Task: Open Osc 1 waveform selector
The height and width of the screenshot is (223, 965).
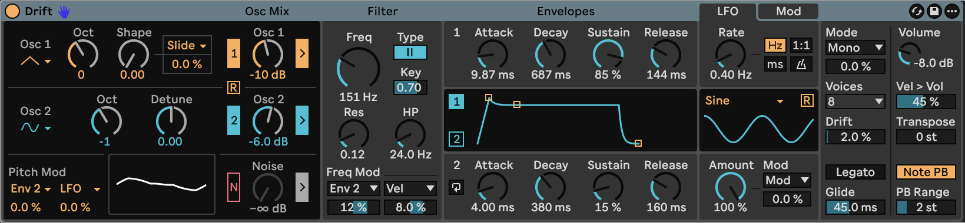Action: (x=36, y=61)
